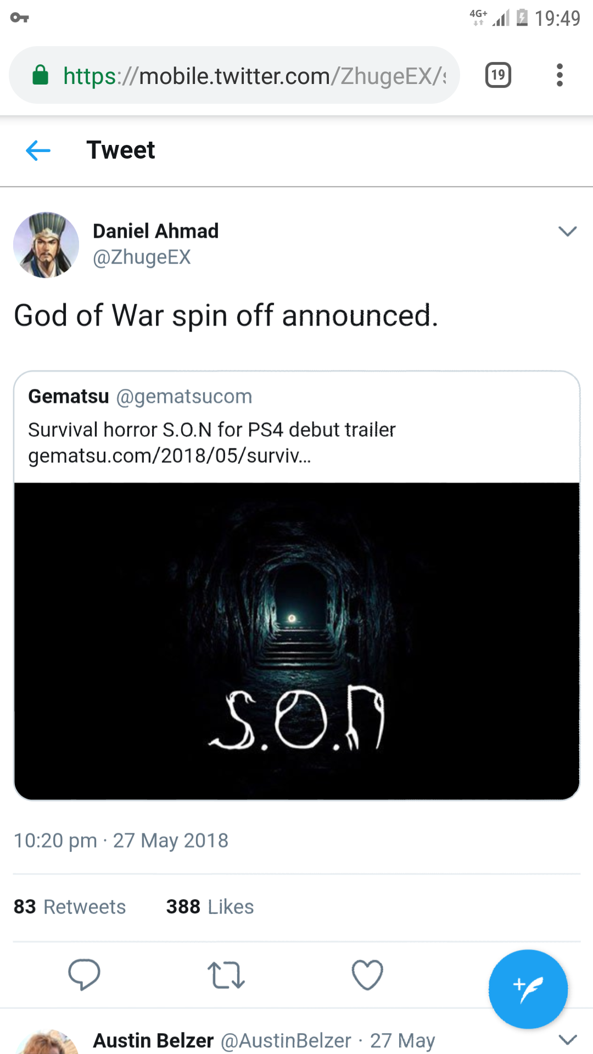Tap the reply speech bubble icon
The width and height of the screenshot is (593, 1054).
point(84,974)
